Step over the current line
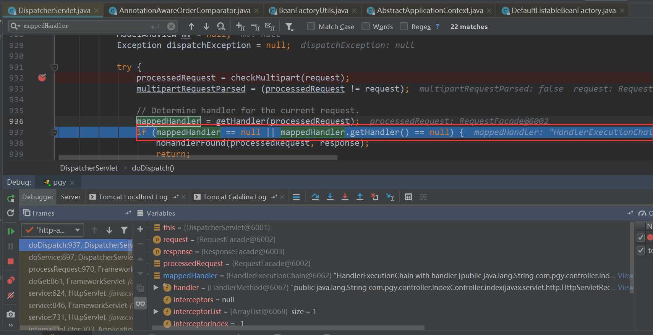This screenshot has height=335, width=653. pos(315,197)
